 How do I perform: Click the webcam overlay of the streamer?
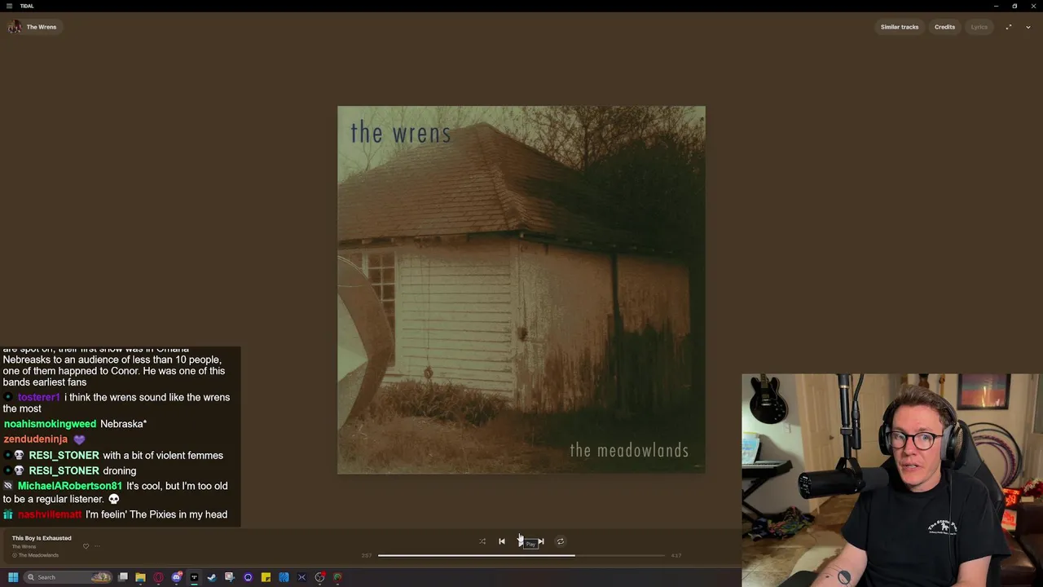pos(892,480)
